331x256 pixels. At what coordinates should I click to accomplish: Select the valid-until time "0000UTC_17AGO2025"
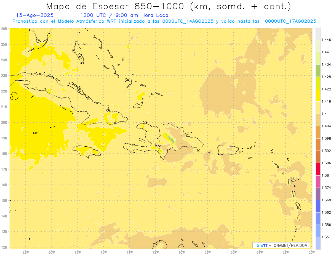coord(290,21)
